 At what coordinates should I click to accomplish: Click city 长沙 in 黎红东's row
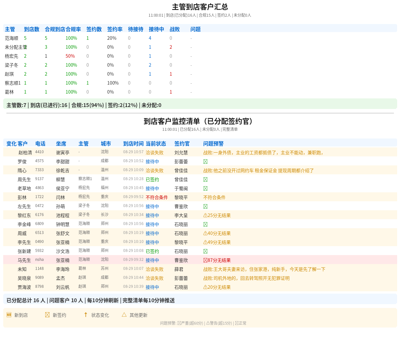(x=105, y=215)
